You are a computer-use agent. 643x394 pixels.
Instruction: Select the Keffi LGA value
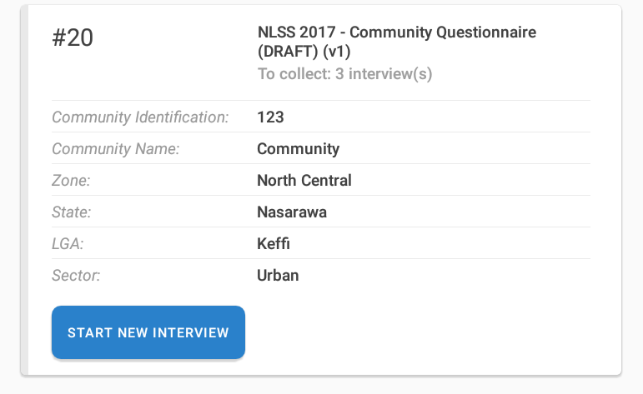pos(273,244)
